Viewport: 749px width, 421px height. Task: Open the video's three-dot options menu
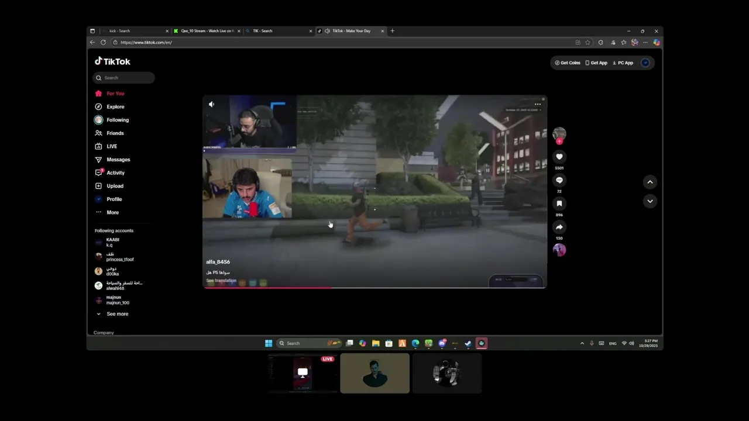[538, 104]
